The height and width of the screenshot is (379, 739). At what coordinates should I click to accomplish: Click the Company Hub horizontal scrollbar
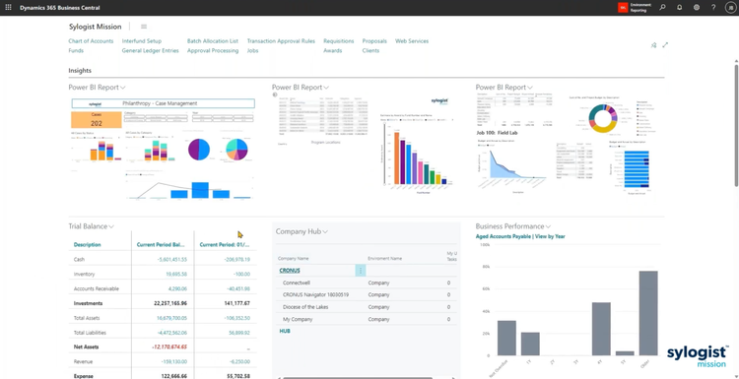[358, 378]
